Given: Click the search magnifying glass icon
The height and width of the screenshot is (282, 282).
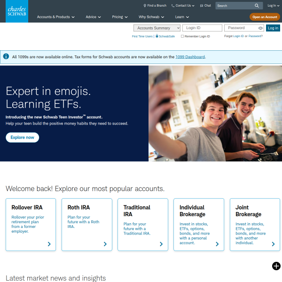Looking at the screenshot, I should click(x=257, y=6).
